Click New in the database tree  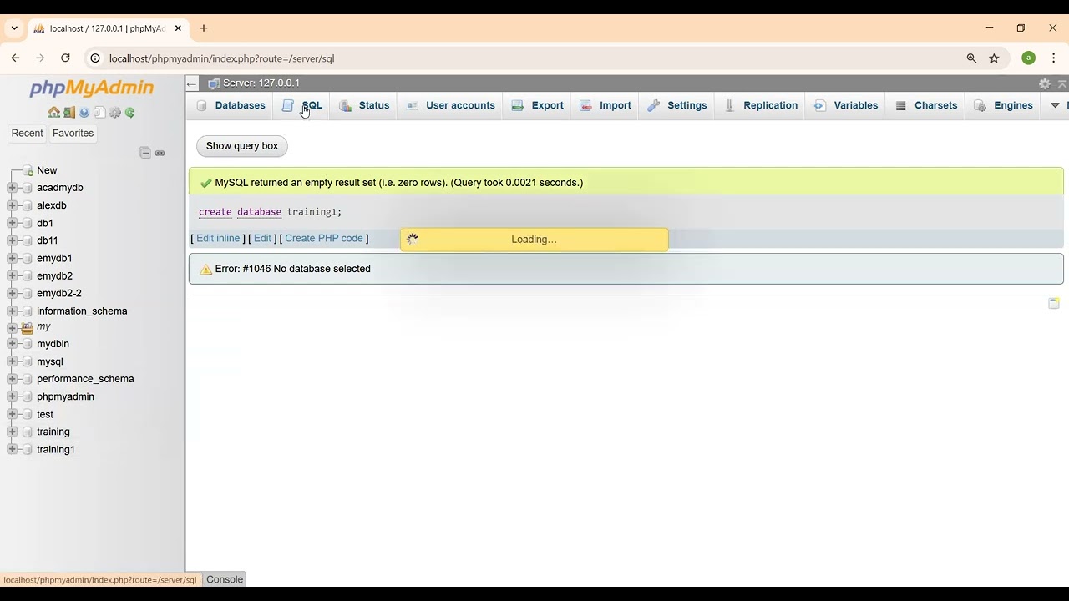coord(47,170)
